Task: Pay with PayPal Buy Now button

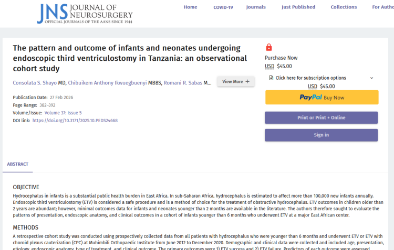Action: click(x=322, y=97)
